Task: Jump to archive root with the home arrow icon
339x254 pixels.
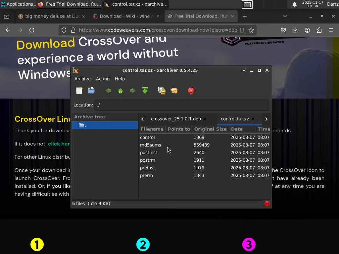Action: (145, 91)
